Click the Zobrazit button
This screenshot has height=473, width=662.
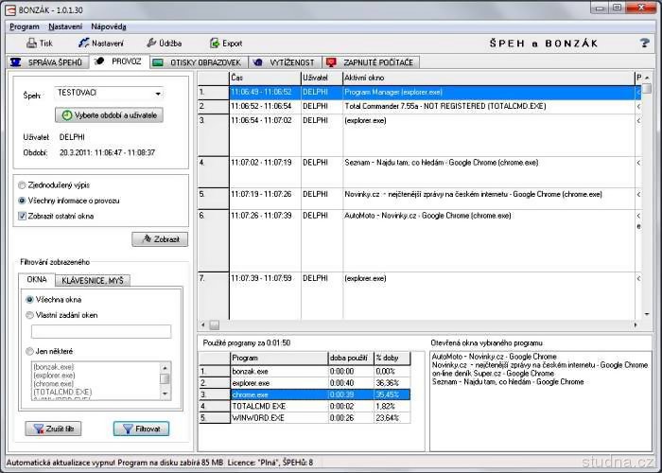click(160, 239)
